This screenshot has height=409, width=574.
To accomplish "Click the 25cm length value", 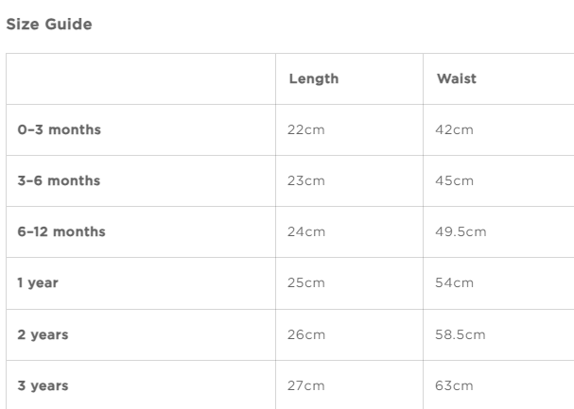I will [x=305, y=282].
